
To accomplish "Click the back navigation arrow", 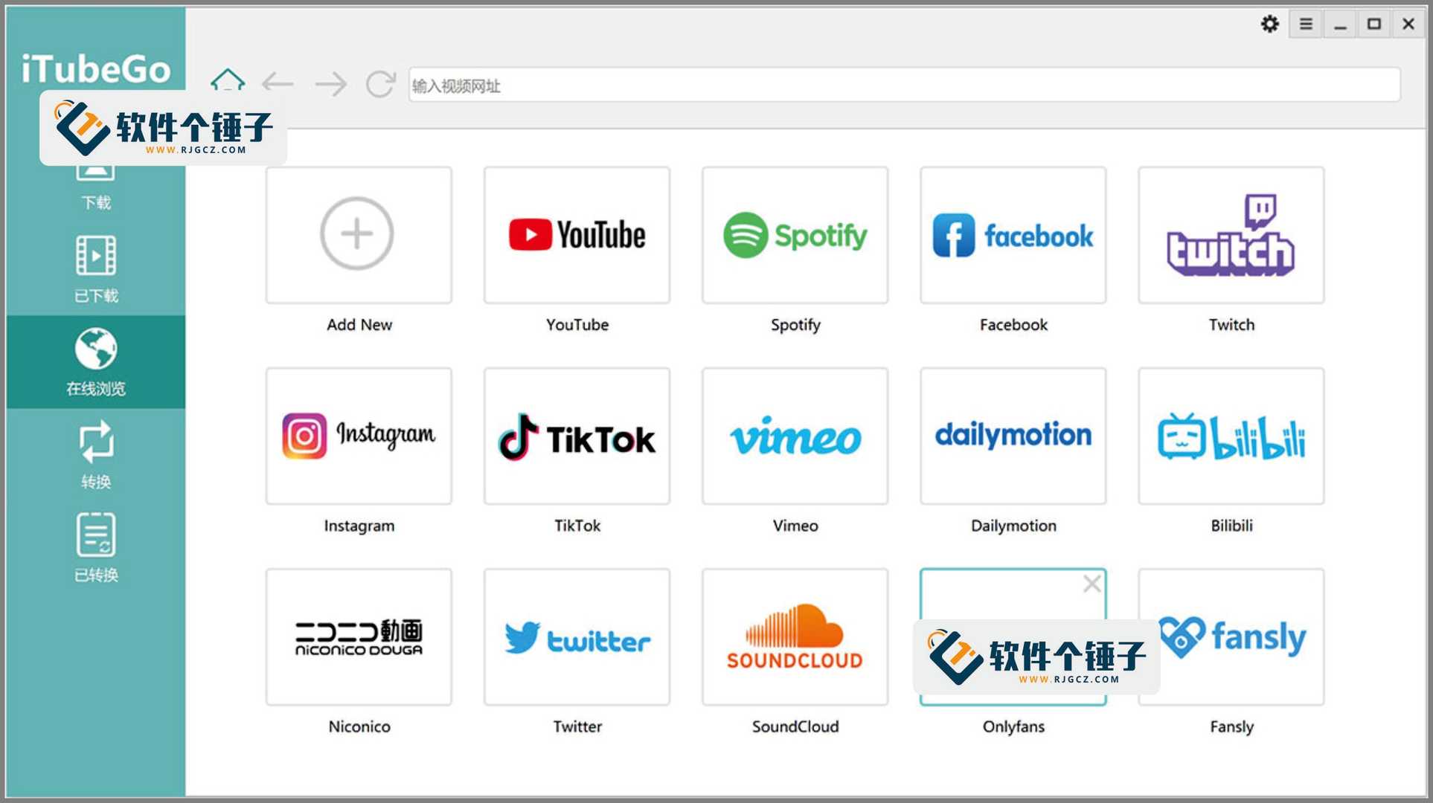I will tap(278, 83).
